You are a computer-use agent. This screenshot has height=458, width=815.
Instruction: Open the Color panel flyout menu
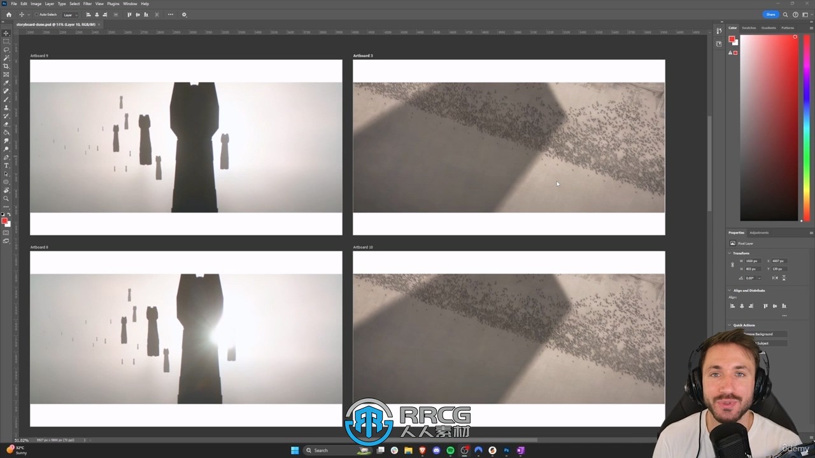811,28
